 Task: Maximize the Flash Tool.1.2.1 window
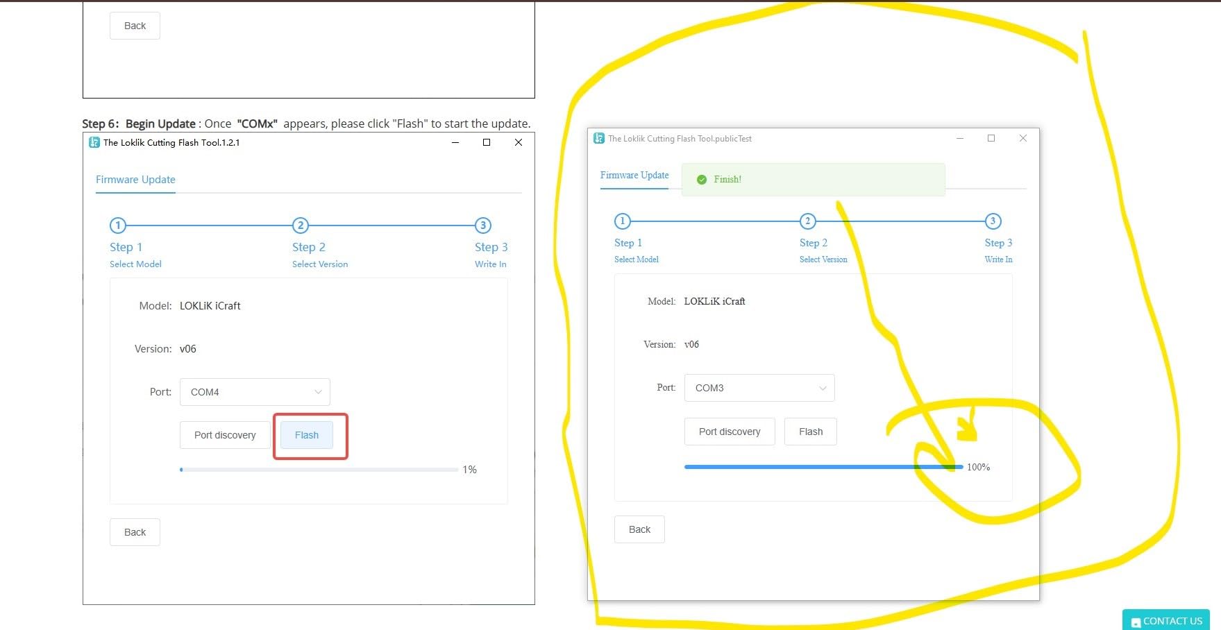(487, 142)
